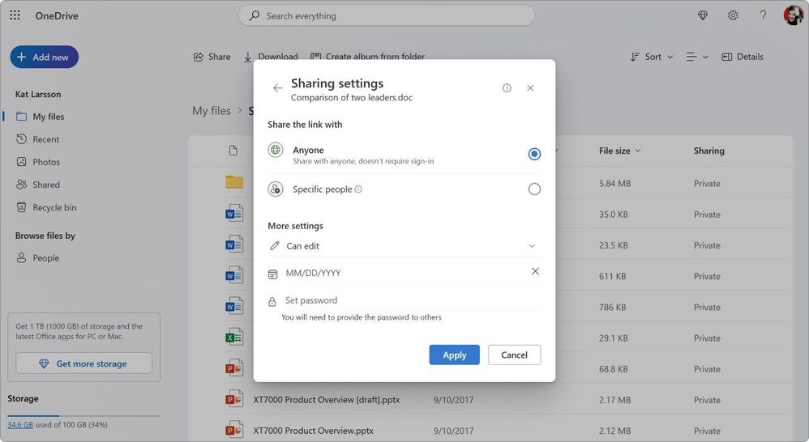The width and height of the screenshot is (809, 442).
Task: Click the storage usage progress bar
Action: (83, 415)
